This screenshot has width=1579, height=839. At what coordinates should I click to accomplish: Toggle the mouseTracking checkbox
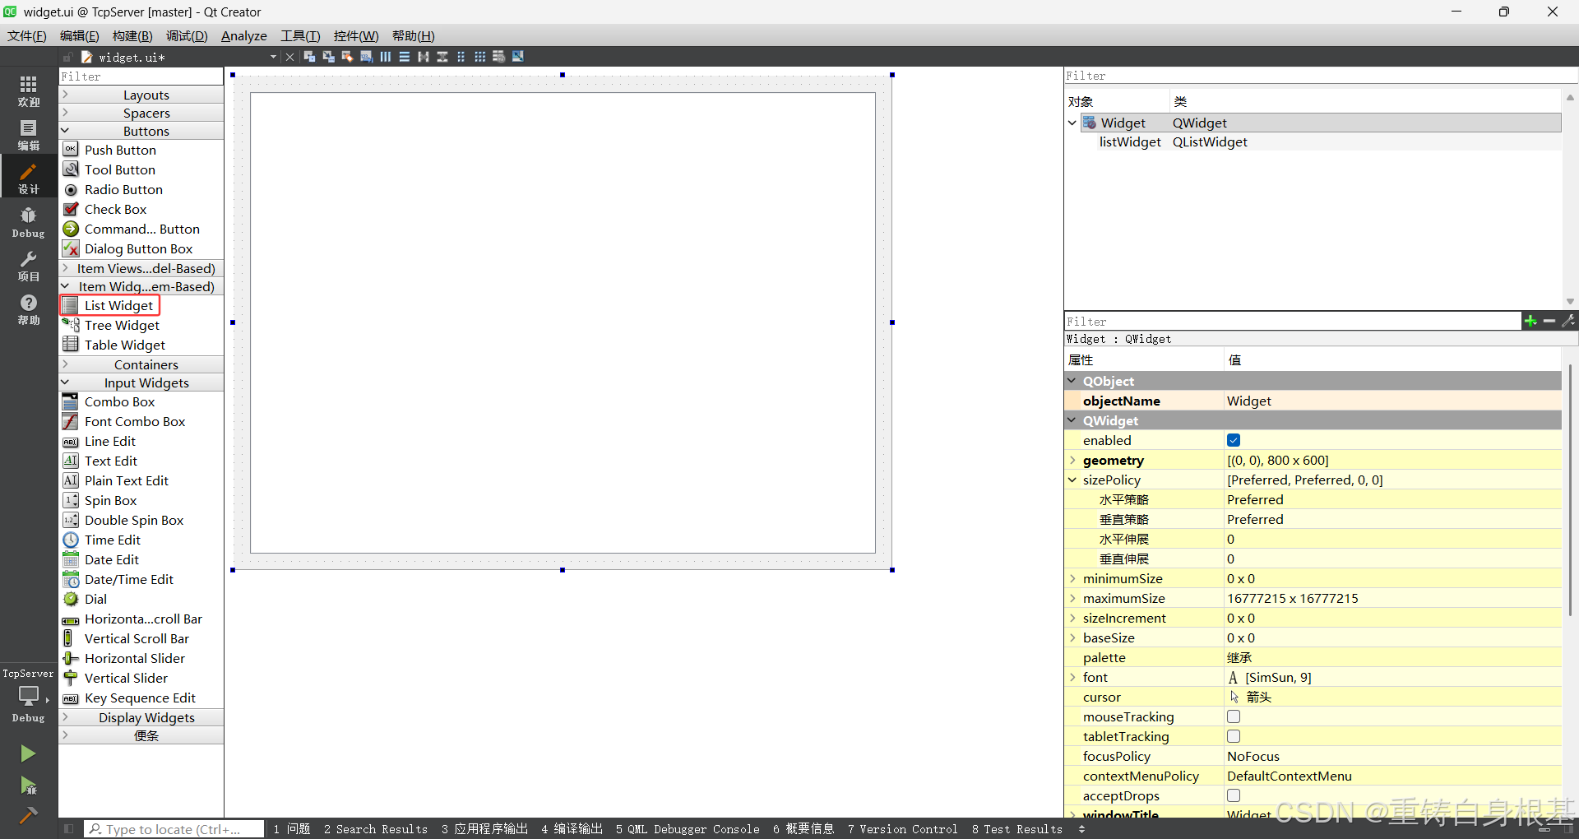pos(1234,716)
